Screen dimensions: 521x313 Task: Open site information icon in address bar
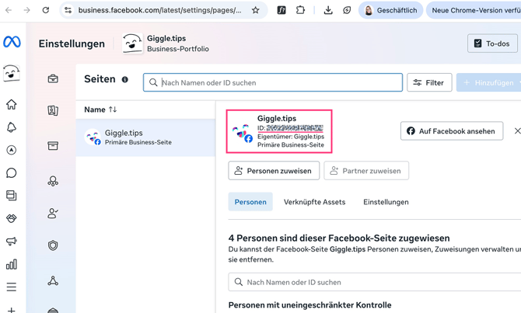(68, 10)
